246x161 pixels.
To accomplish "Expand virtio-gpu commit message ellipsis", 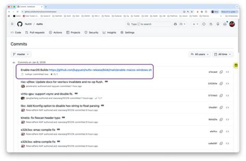I will tap(76, 93).
